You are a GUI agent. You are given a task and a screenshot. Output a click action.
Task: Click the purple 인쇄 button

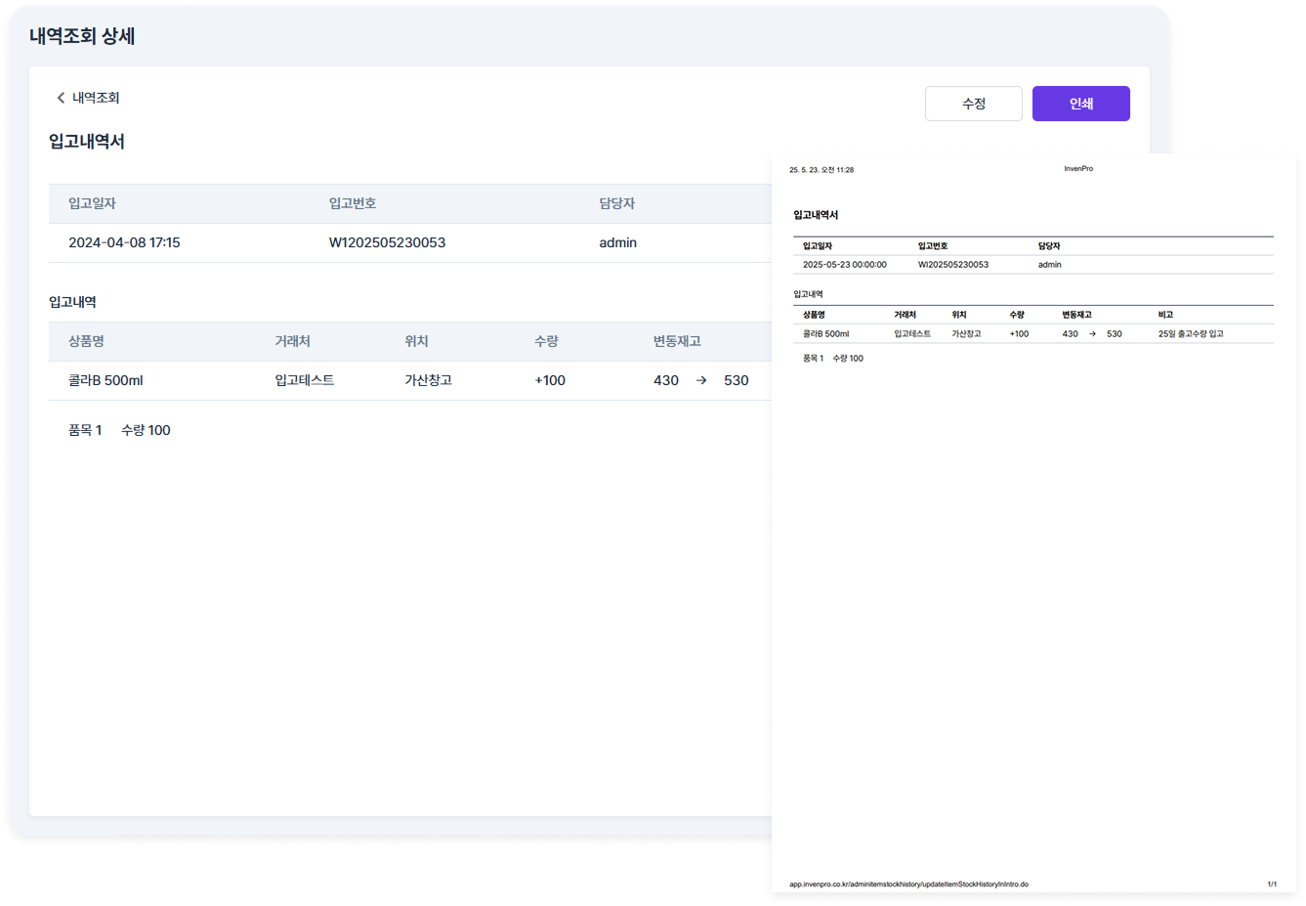click(x=1080, y=104)
